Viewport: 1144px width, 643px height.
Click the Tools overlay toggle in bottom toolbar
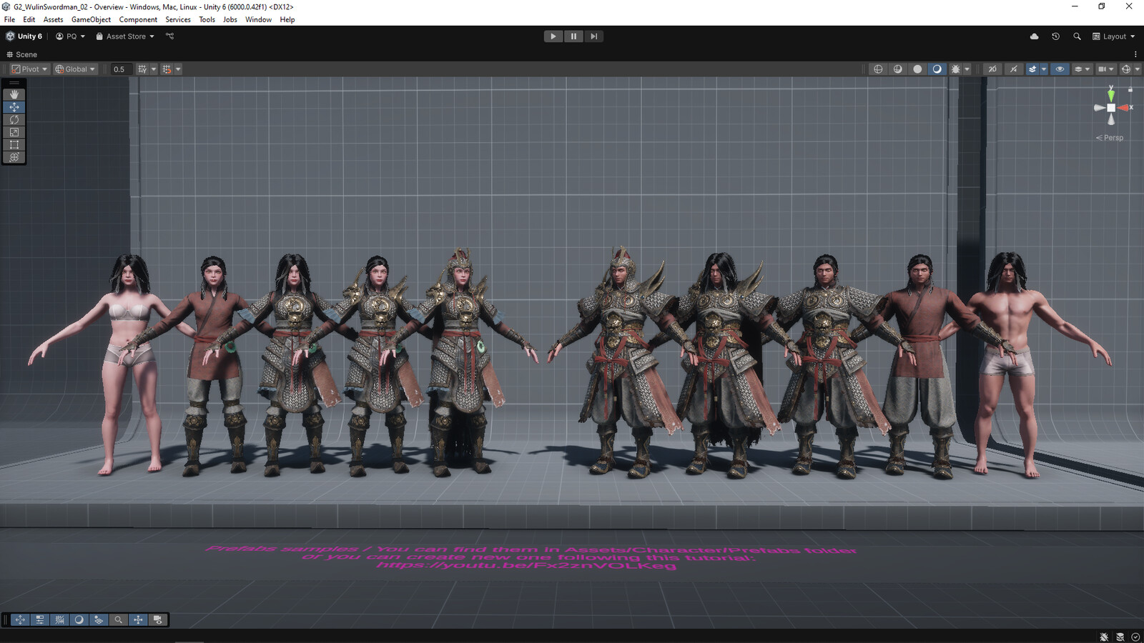[20, 619]
